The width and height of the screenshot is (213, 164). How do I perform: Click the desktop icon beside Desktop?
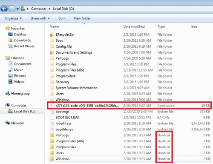click(10, 34)
